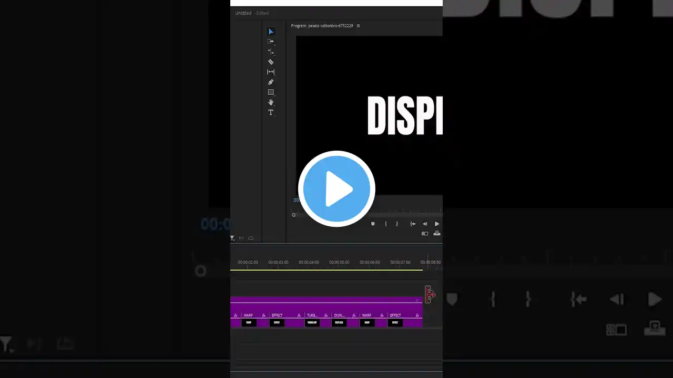673x378 pixels.
Task: Click the fx badge on the TURB... clip
Action: click(327, 316)
